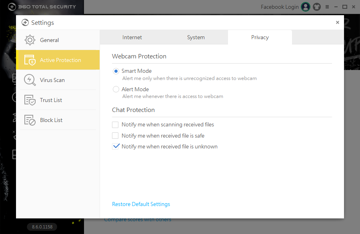Open the user profile avatar icon

[x=306, y=7]
